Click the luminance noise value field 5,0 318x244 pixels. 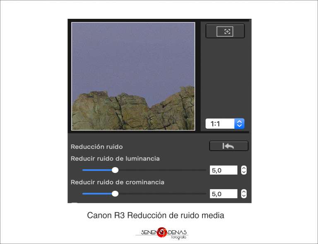pyautogui.click(x=224, y=170)
